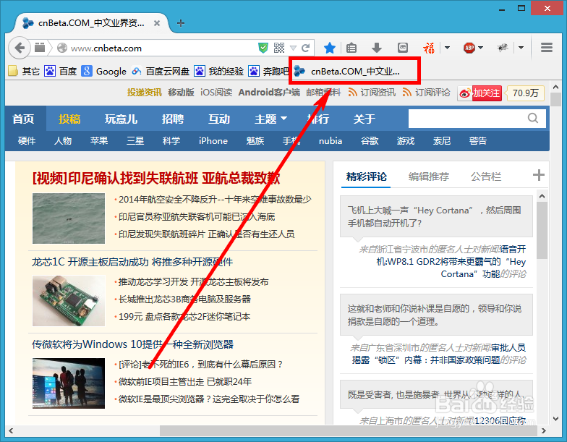Click the Adblock Plus ABP icon
Viewport: 567px width, 442px height.
coord(469,48)
